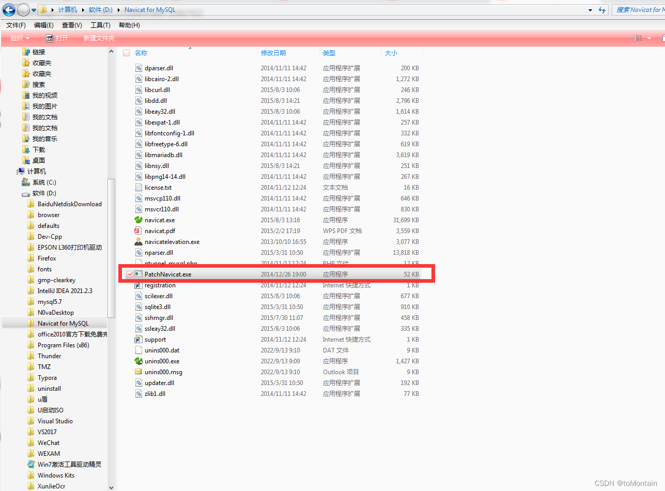
Task: Open the 编辑(E) menu
Action: (44, 25)
